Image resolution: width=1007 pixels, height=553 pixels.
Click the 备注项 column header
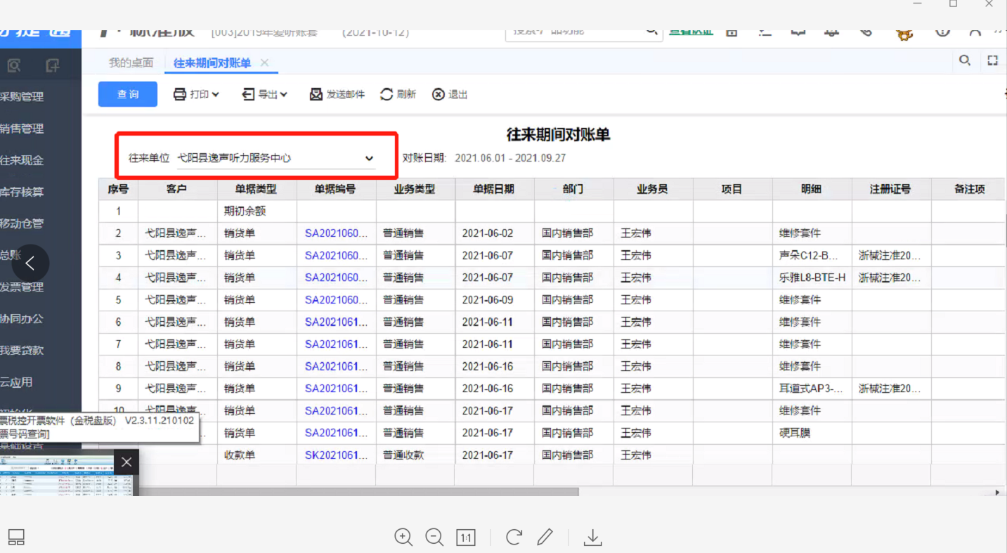969,189
